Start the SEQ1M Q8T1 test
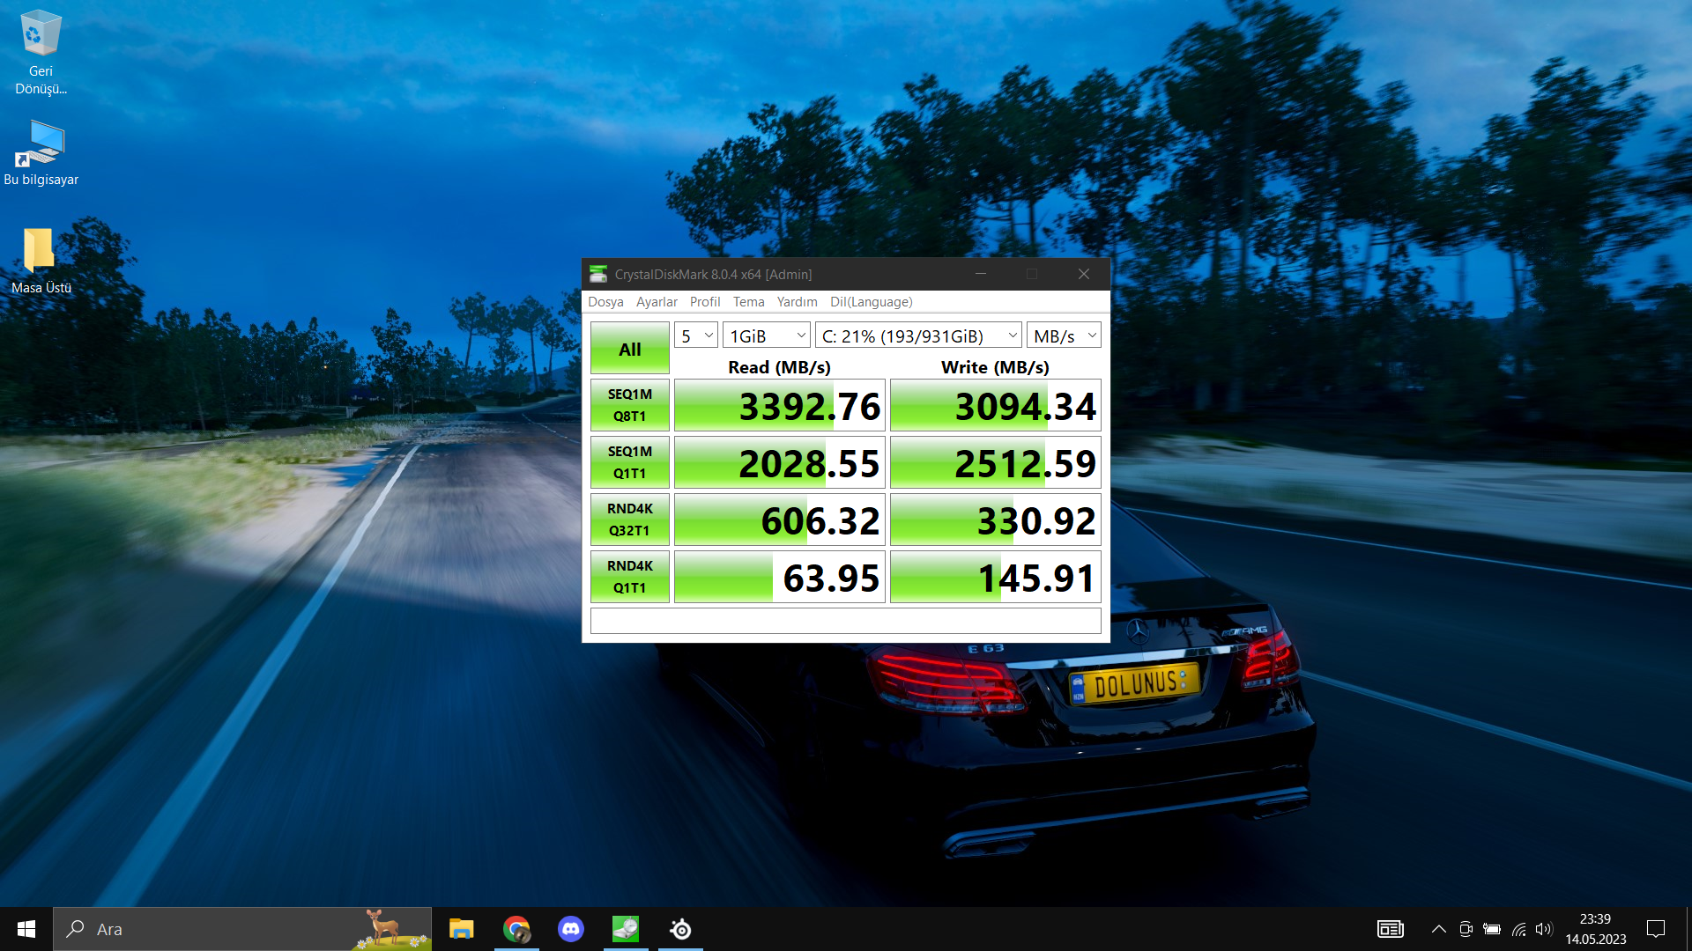Viewport: 1692px width, 951px height. (x=629, y=405)
